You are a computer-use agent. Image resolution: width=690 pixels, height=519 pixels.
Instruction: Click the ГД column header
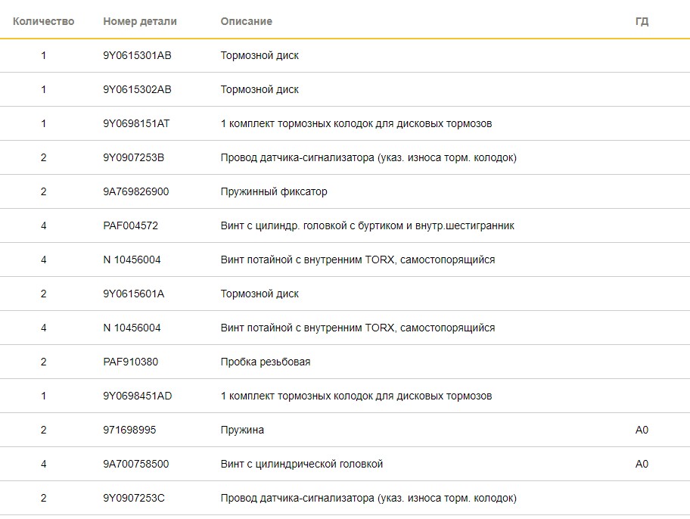point(642,21)
